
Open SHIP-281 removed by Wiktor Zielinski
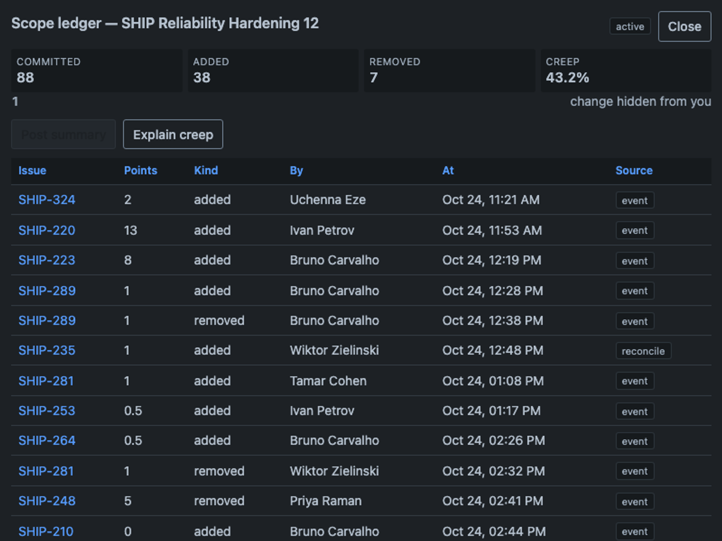[x=46, y=471]
